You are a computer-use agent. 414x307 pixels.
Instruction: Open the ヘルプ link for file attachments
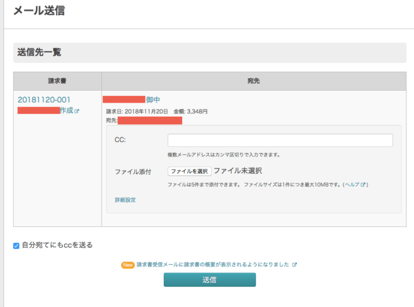pos(352,185)
